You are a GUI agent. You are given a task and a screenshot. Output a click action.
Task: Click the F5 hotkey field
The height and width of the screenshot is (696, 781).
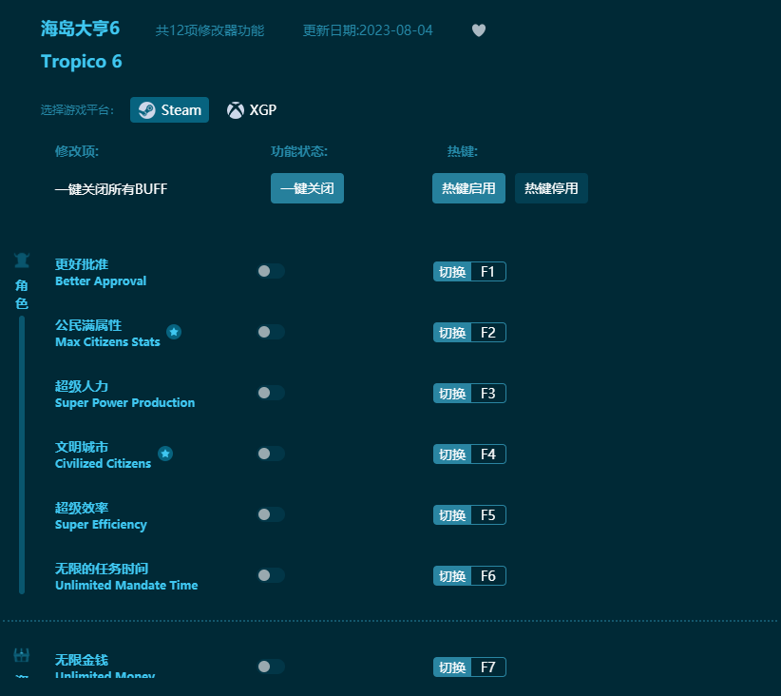click(x=488, y=515)
